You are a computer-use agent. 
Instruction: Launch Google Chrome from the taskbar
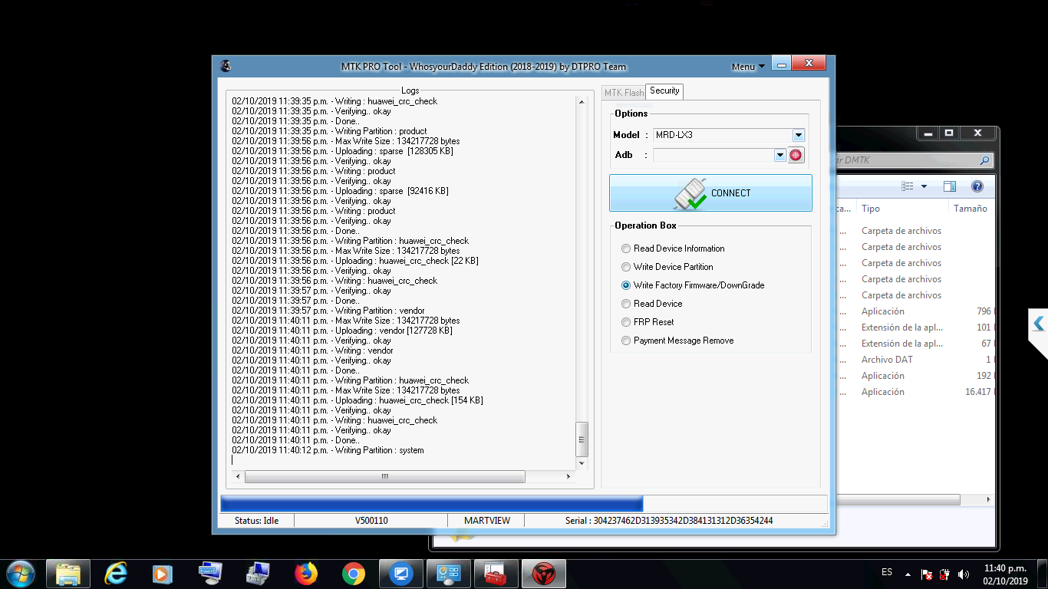(x=354, y=574)
